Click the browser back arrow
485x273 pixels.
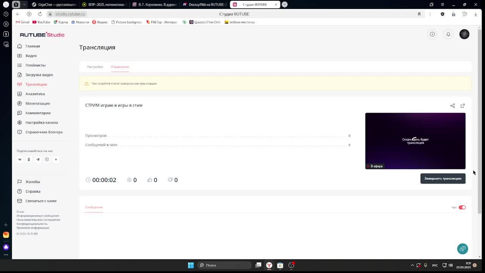point(18,14)
